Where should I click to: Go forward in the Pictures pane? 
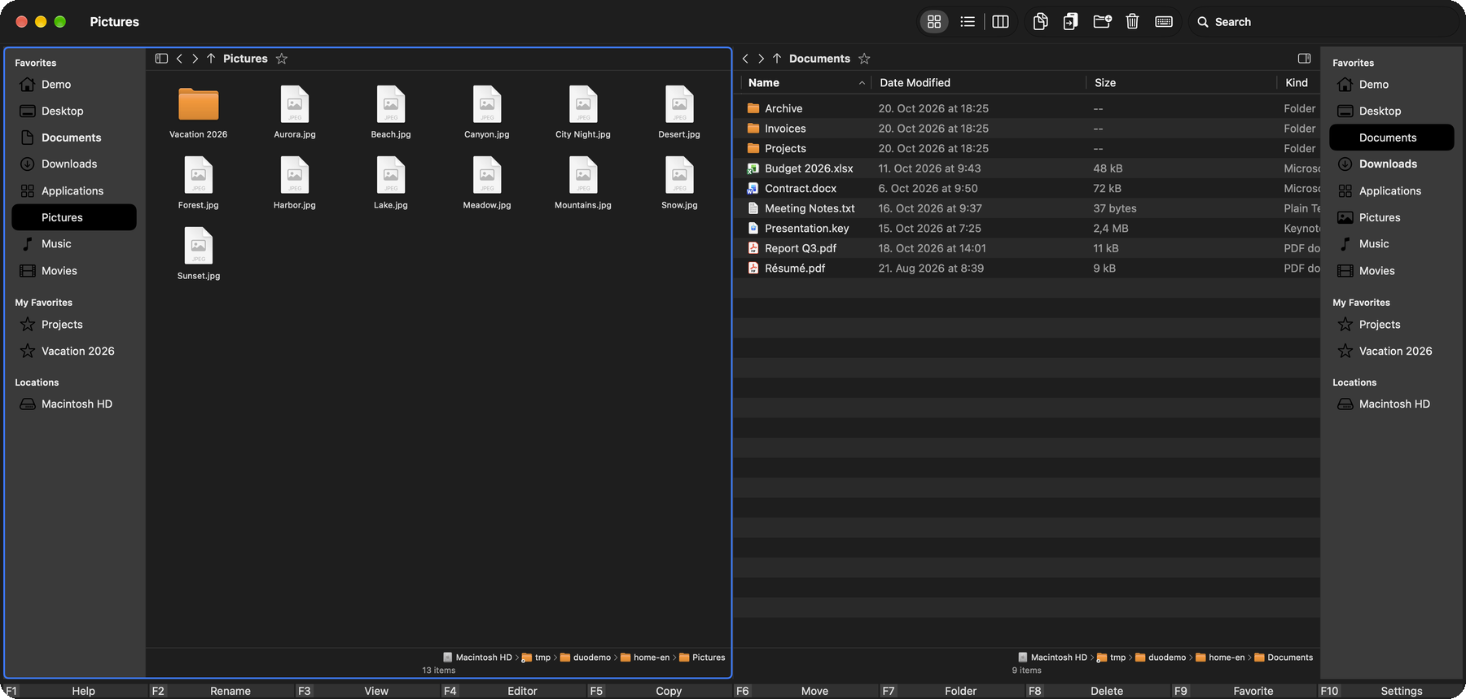pos(195,59)
